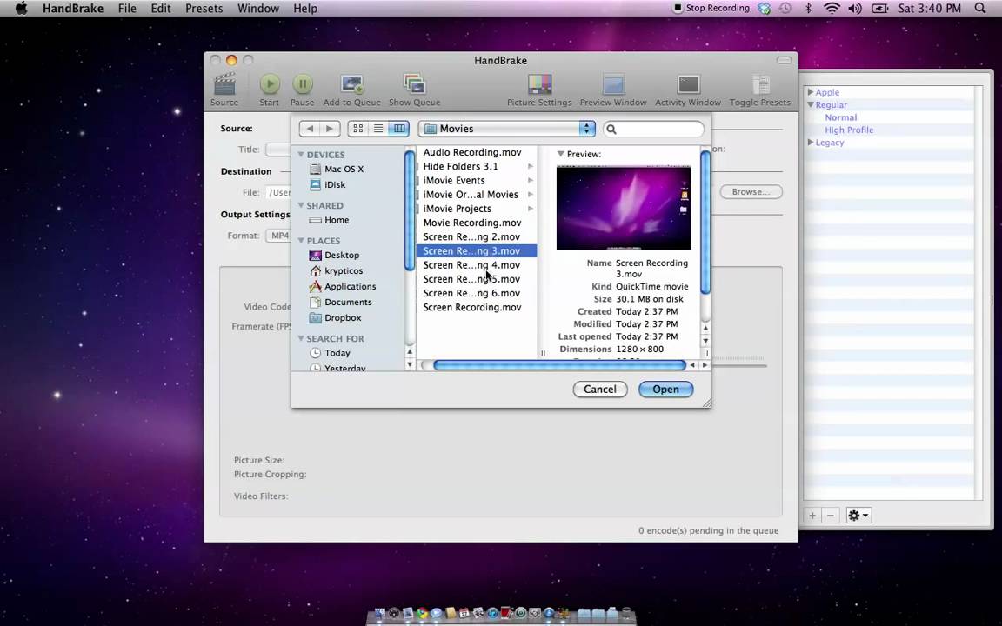Image resolution: width=1002 pixels, height=626 pixels.
Task: Click the sidebar vertical scrollbar thumb
Action: pyautogui.click(x=410, y=210)
